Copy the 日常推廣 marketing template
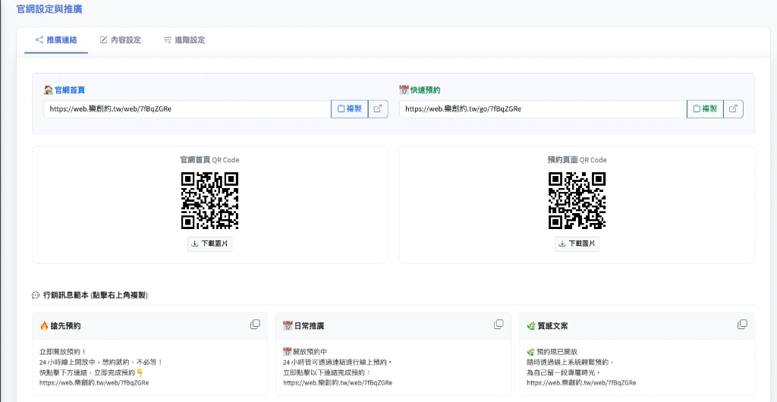 [499, 325]
